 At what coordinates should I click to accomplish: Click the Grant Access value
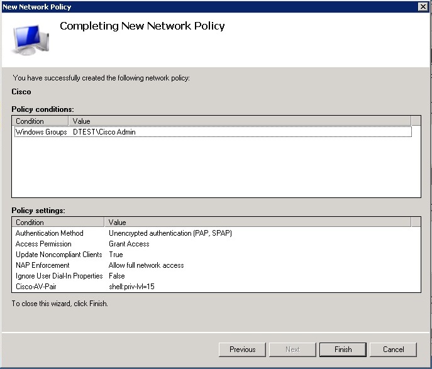129,244
